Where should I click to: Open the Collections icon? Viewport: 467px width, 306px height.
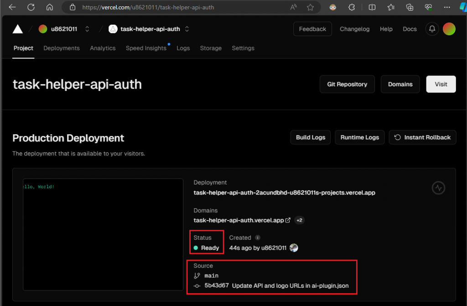tap(410, 7)
